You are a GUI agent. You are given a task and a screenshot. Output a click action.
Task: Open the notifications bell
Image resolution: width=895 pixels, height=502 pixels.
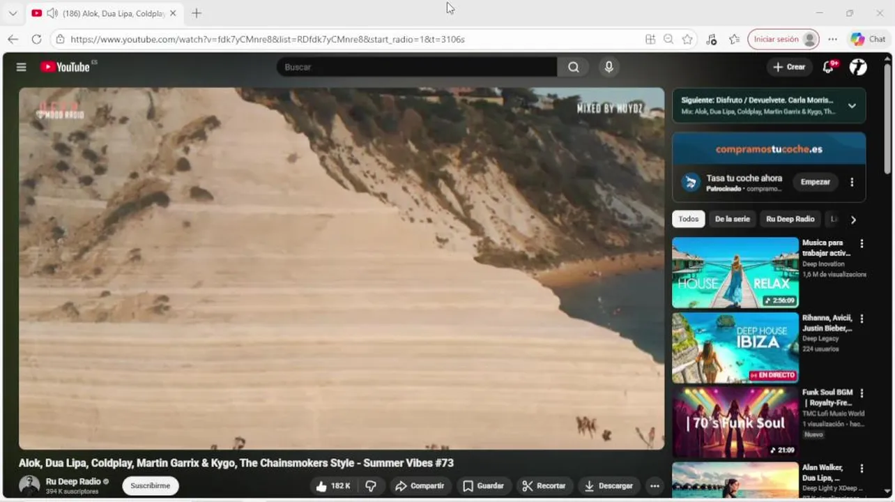pos(829,67)
